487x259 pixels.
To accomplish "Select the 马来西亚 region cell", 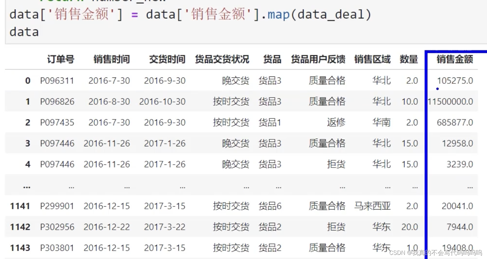I will coord(372,206).
